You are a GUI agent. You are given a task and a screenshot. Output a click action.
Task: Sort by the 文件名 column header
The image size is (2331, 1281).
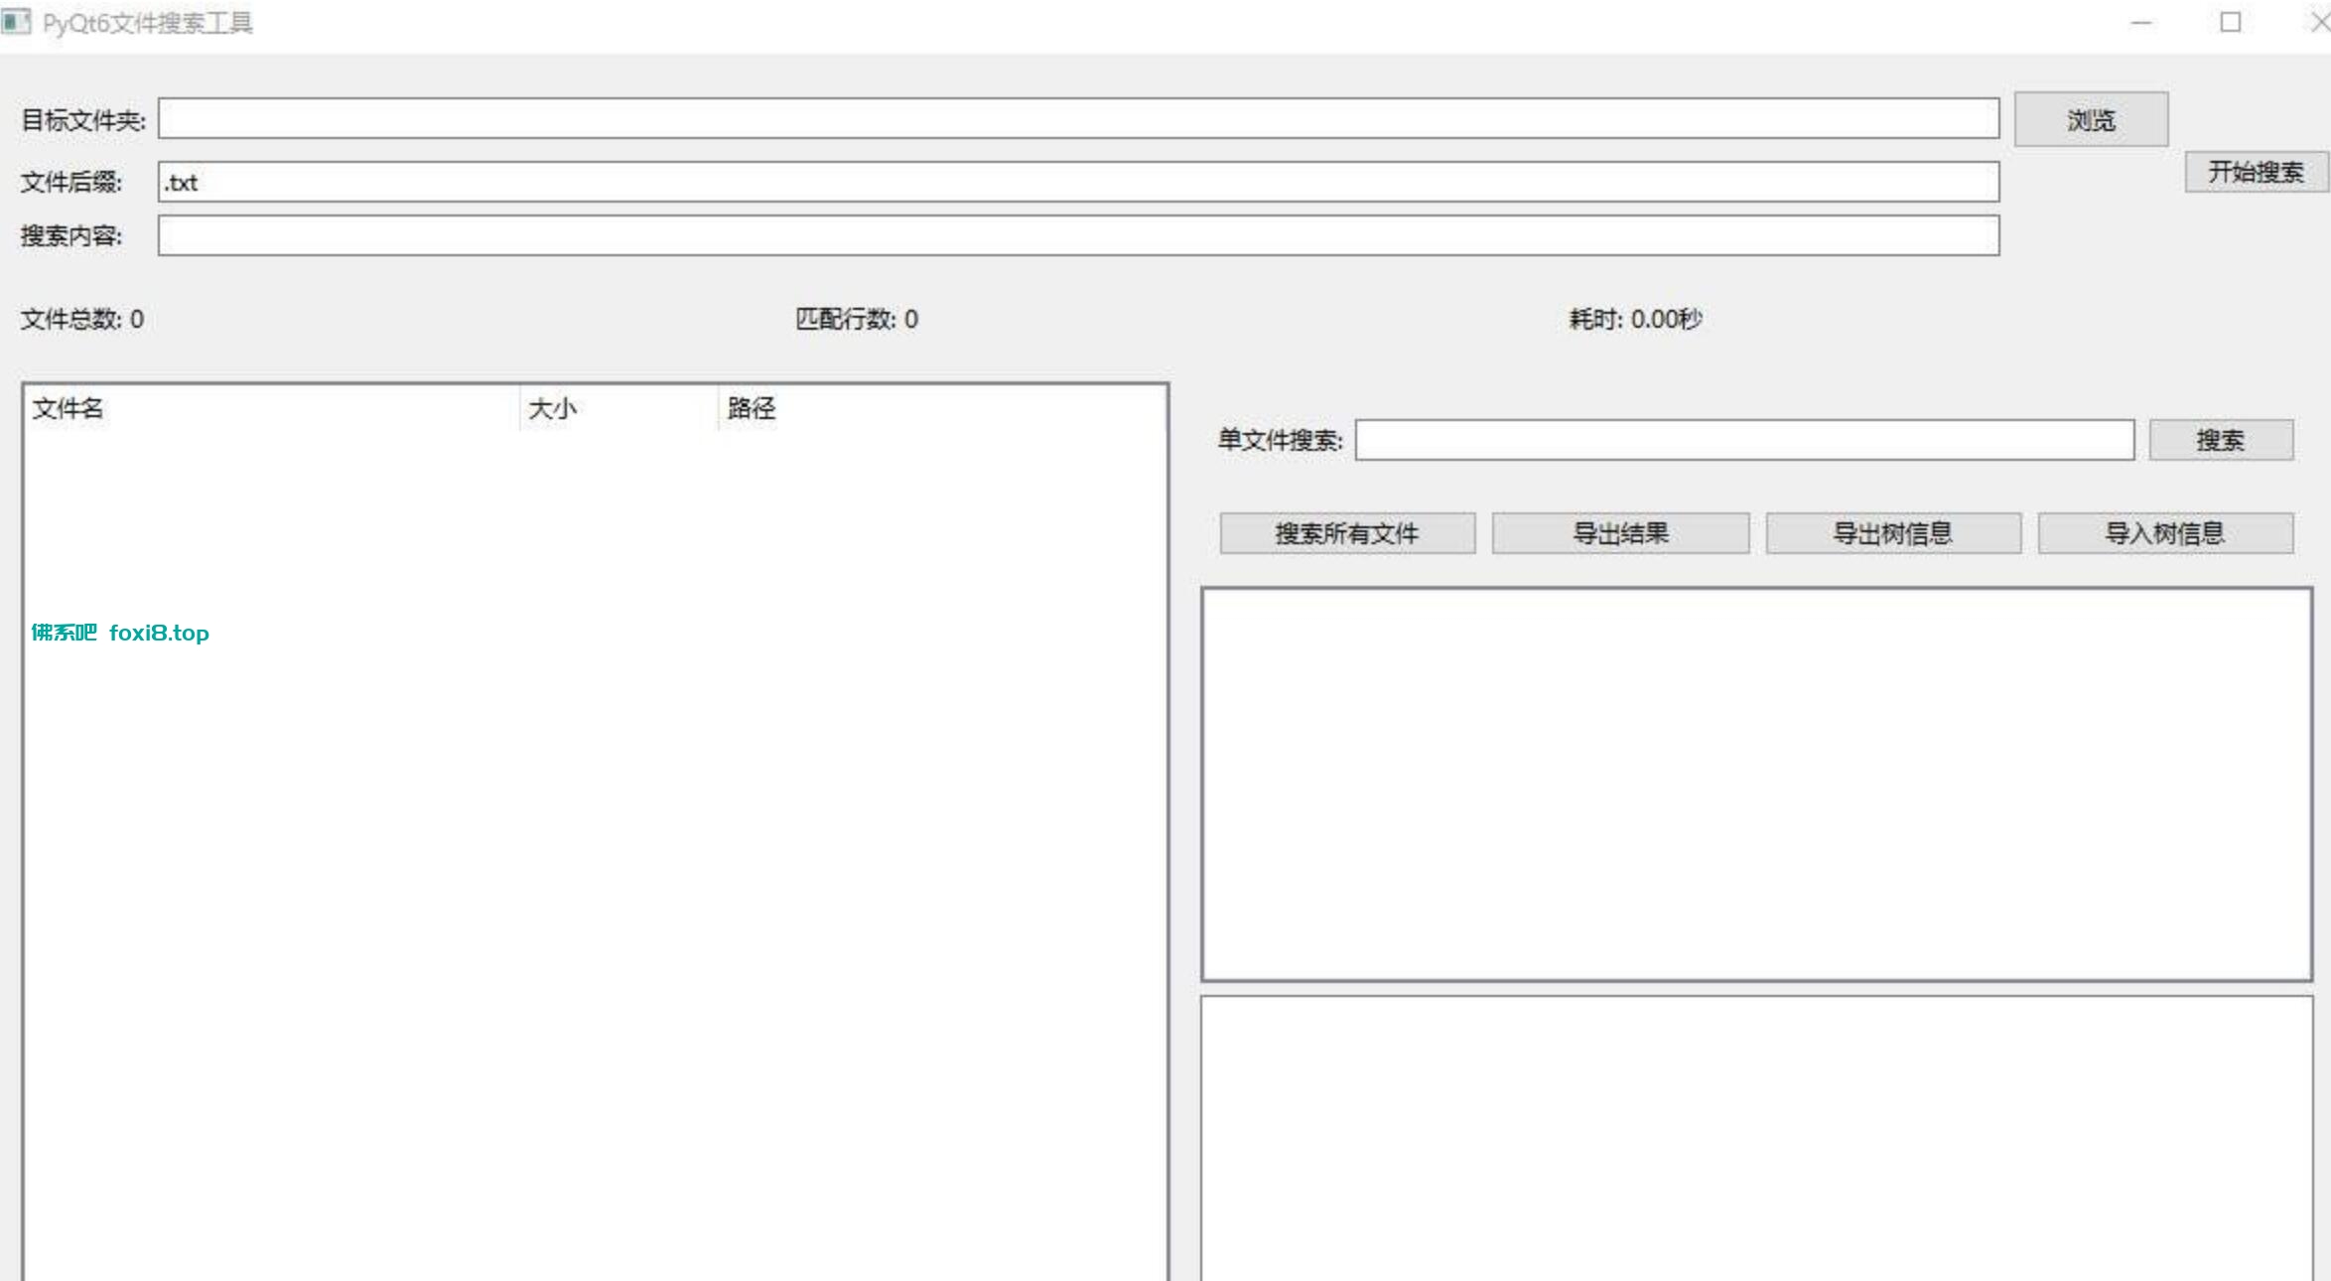click(x=268, y=408)
